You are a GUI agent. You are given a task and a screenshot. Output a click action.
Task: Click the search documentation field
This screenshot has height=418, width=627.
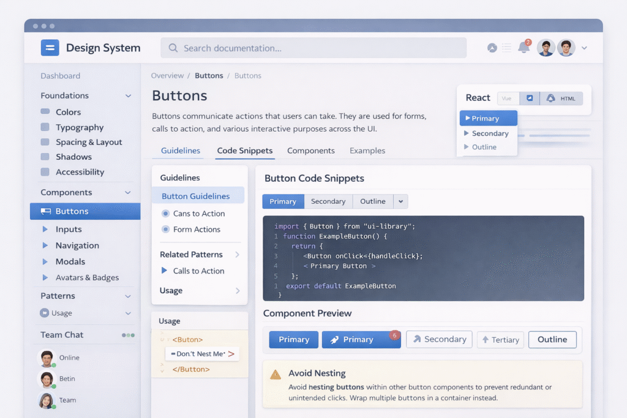[313, 48]
